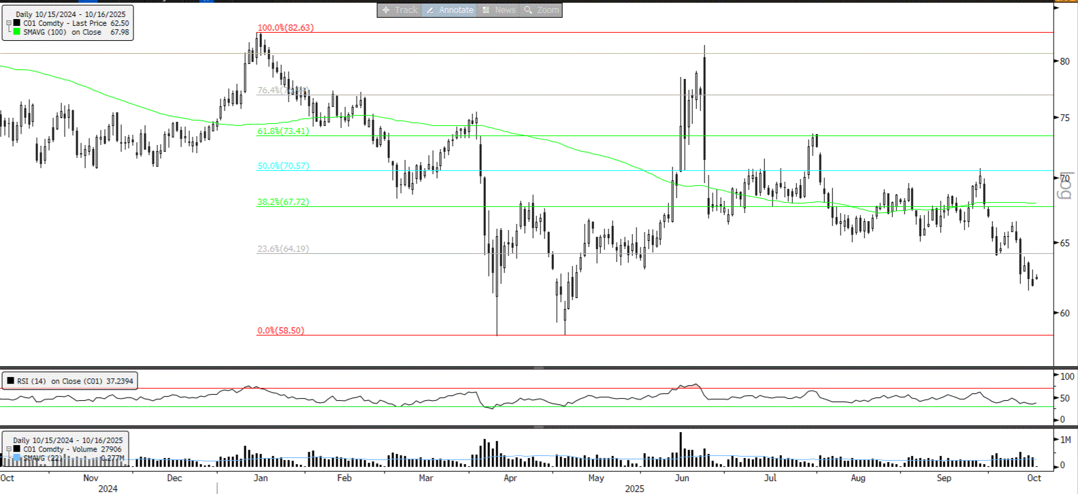Screen dimensions: 1078x494
Task: Click the date range in the price legend
Action: pos(71,14)
